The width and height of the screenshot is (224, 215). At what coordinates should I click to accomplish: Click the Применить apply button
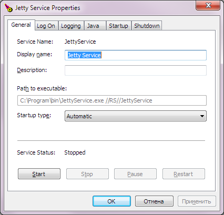pyautogui.click(x=197, y=201)
